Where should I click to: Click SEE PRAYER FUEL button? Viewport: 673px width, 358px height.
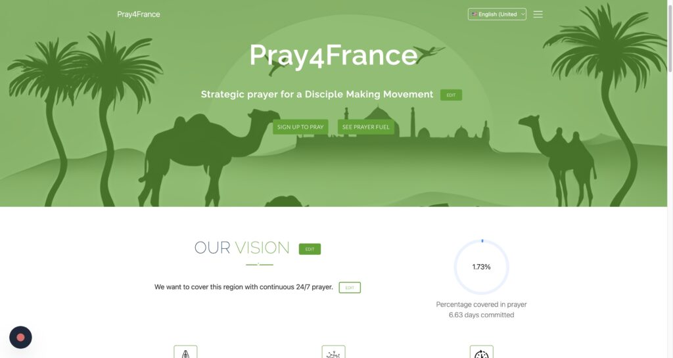tap(365, 127)
